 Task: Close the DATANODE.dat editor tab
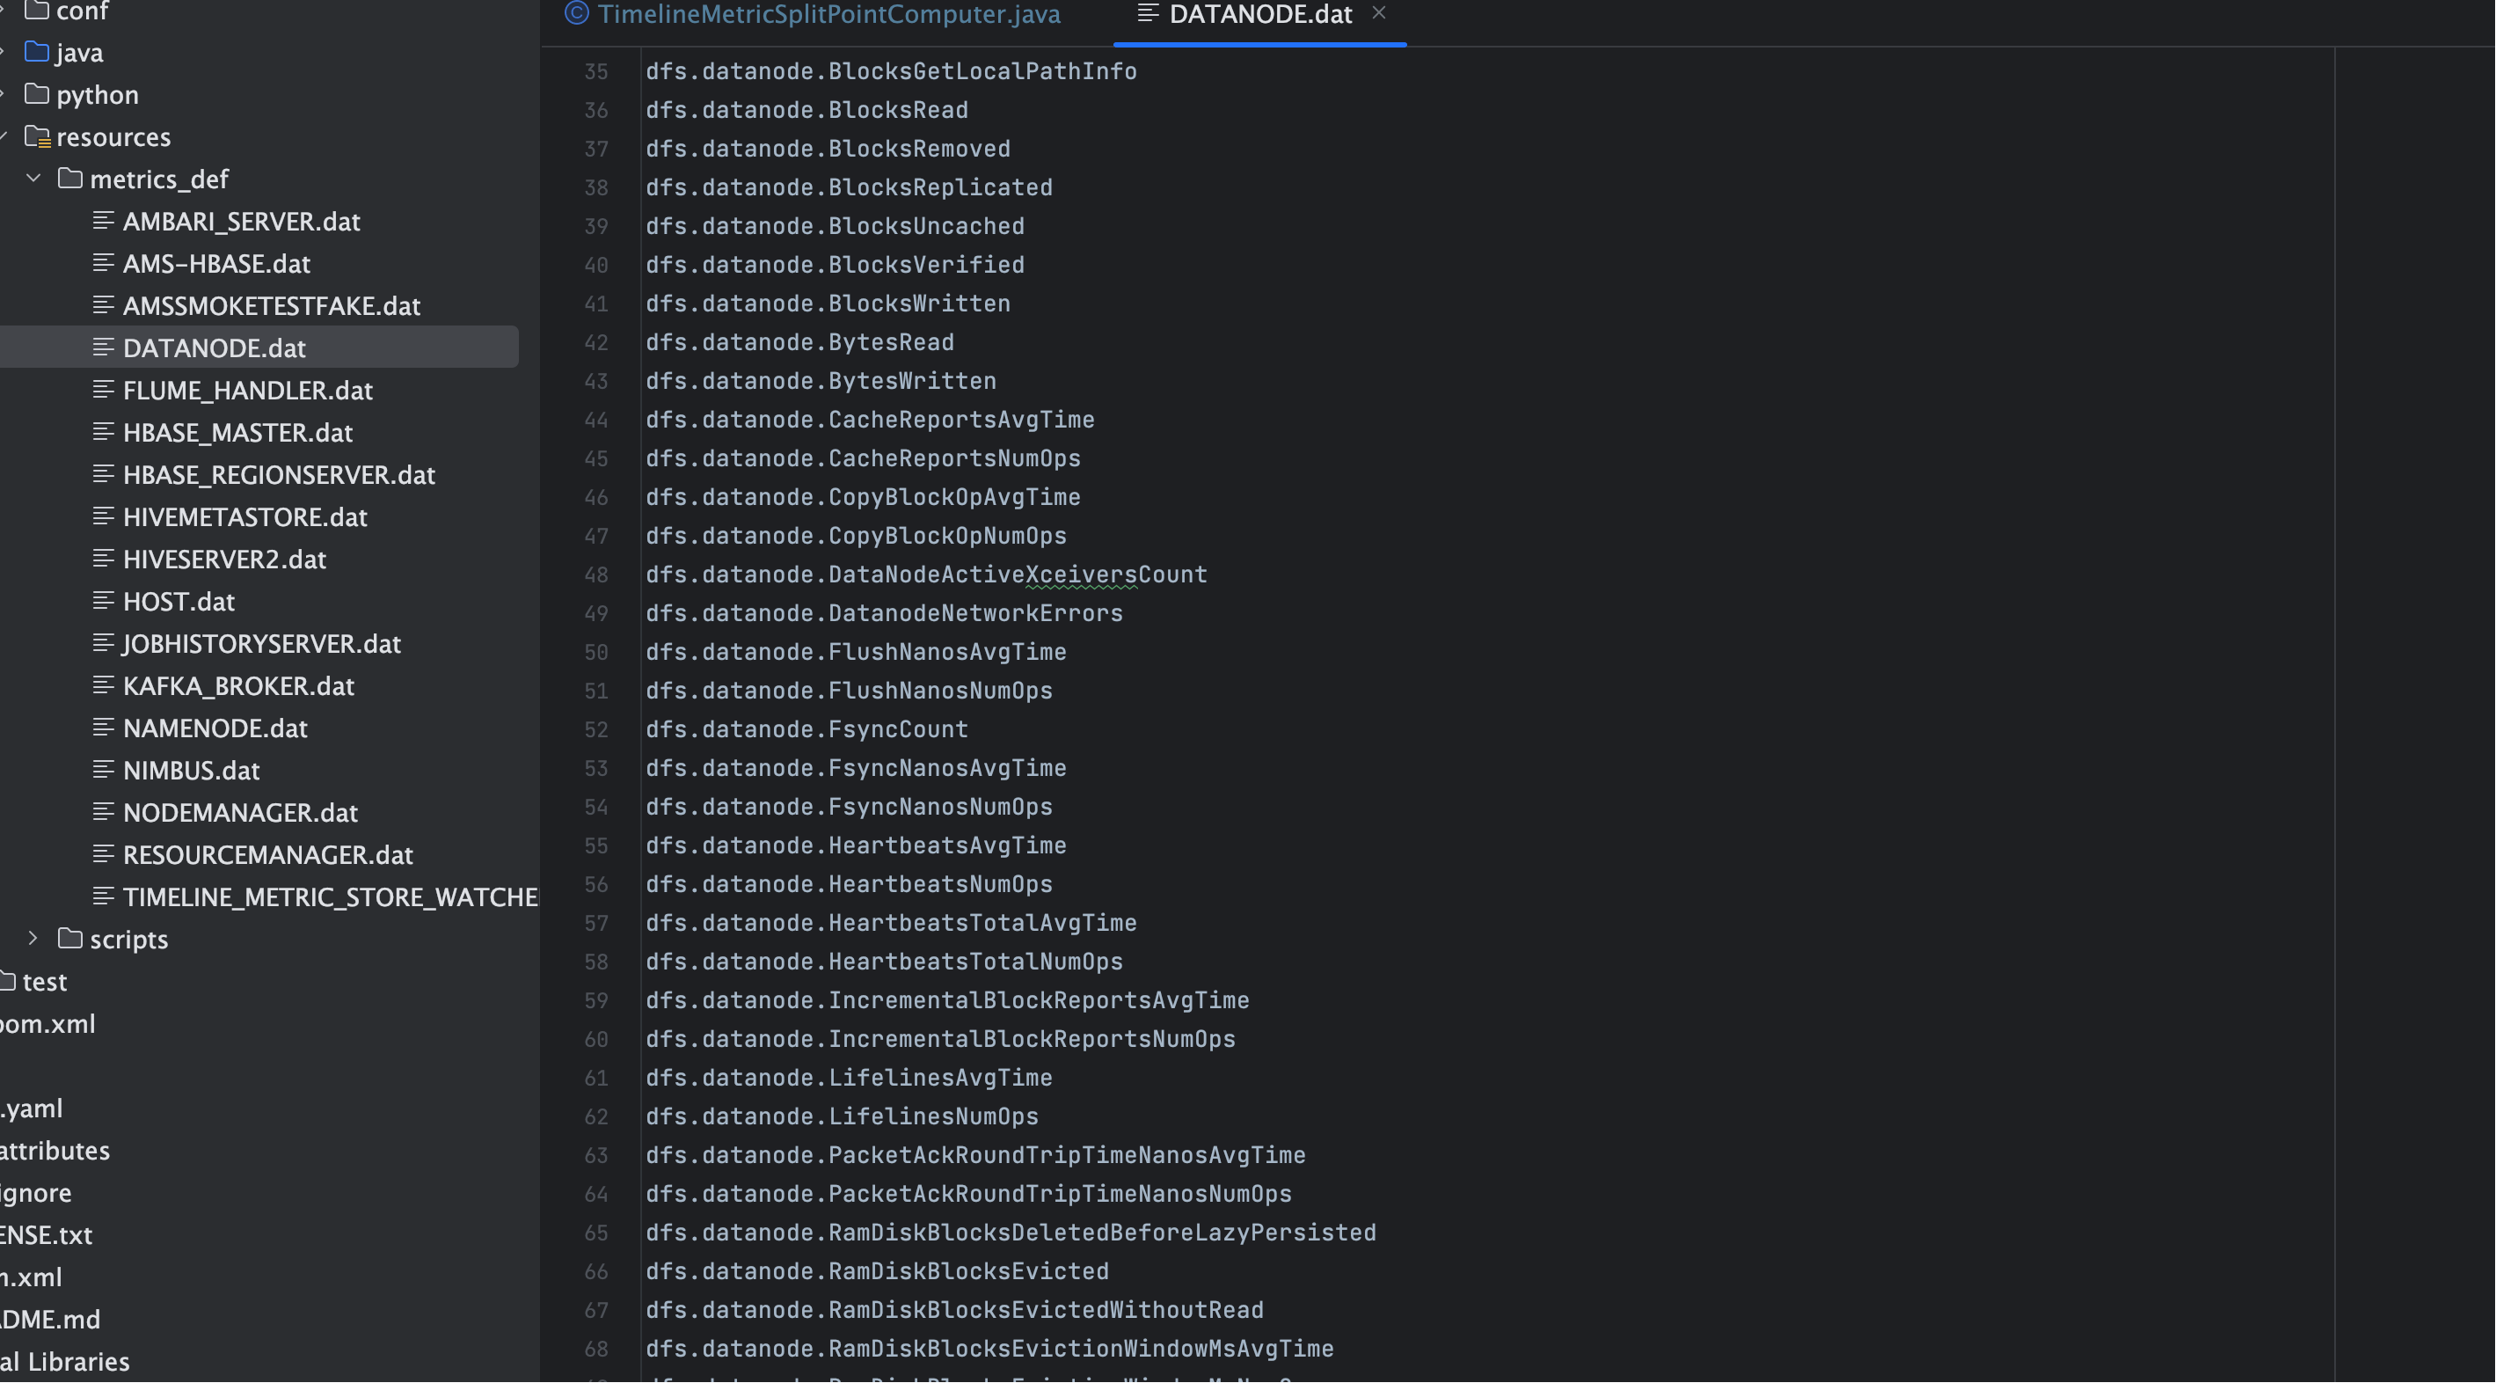click(1379, 13)
